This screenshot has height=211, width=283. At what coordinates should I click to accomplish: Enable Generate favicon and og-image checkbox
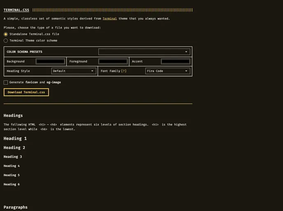click(x=6, y=82)
